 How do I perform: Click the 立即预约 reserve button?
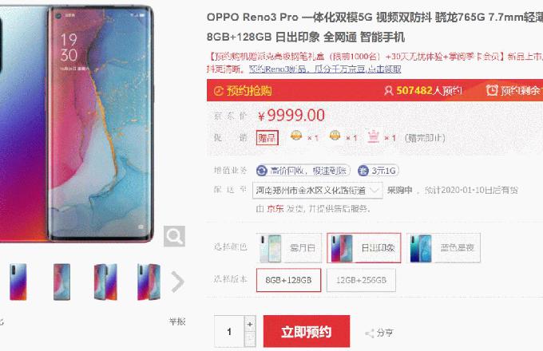[x=307, y=331]
